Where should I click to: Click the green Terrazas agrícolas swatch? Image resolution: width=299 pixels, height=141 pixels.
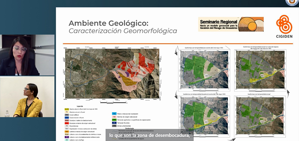coord(114,120)
